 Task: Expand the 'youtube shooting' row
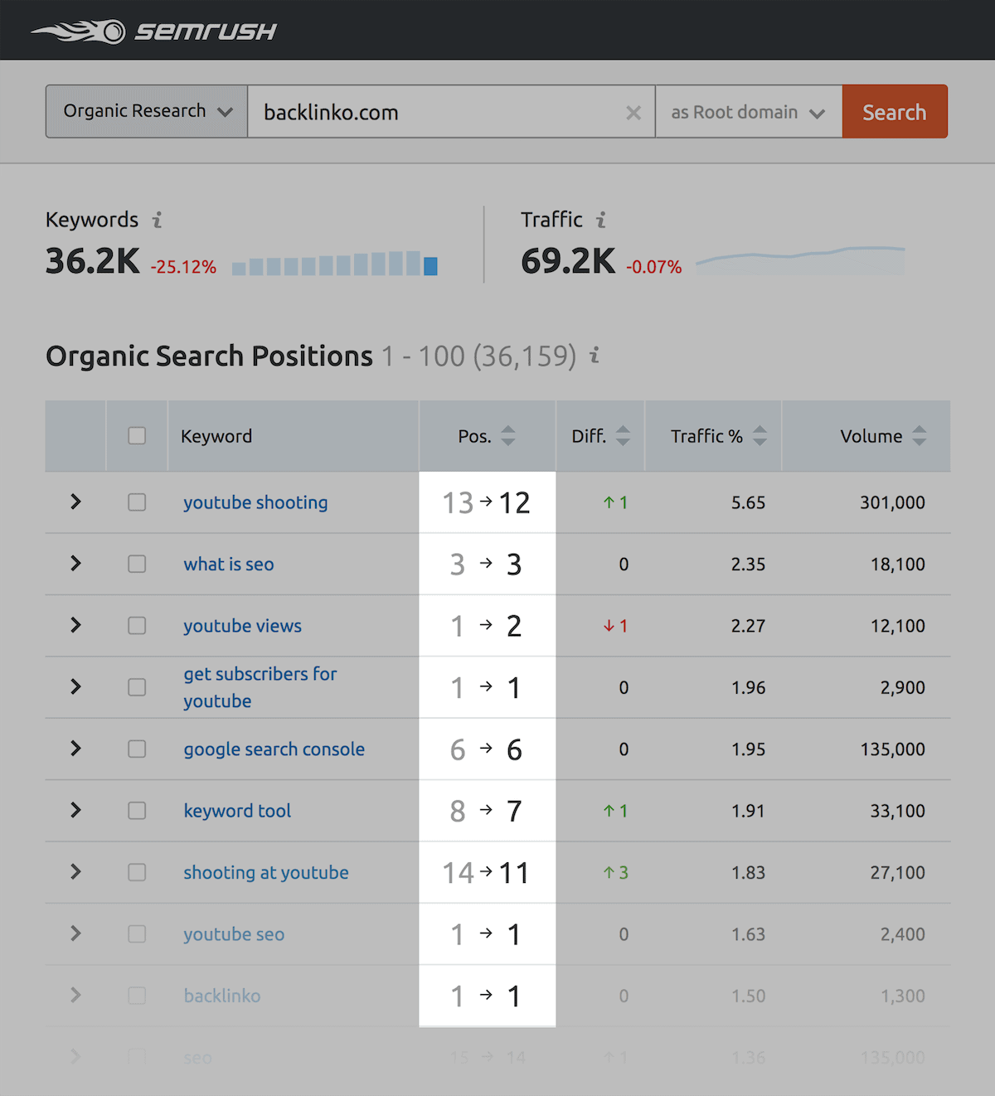[x=75, y=502]
